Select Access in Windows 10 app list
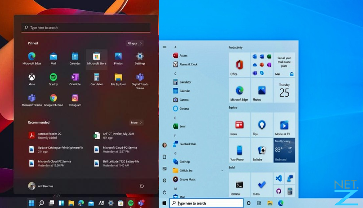The height and width of the screenshot is (208, 363). pos(180,56)
